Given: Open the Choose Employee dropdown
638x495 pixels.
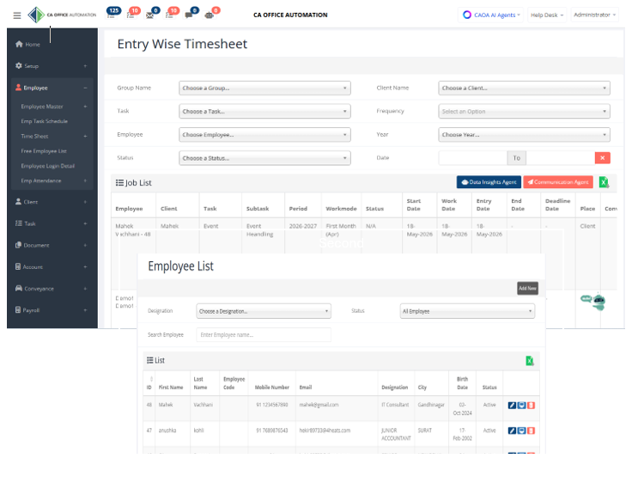Looking at the screenshot, I should pyautogui.click(x=264, y=135).
